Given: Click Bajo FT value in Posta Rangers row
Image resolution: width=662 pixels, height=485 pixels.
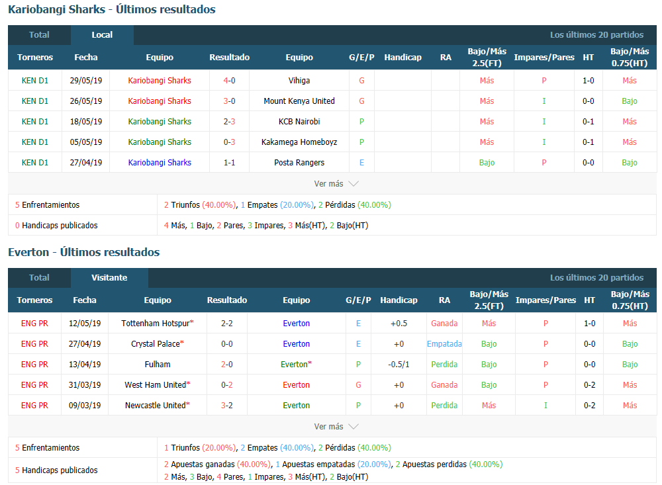Looking at the screenshot, I should pyautogui.click(x=487, y=163).
